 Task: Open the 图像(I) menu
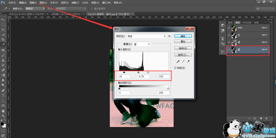tap(33, 3)
